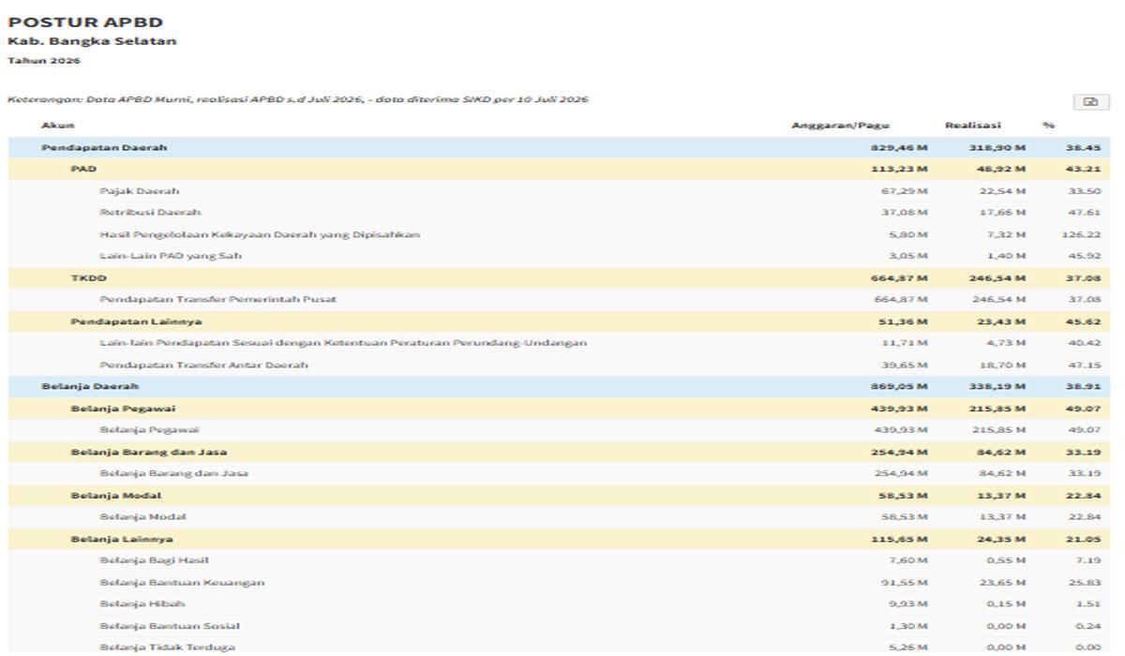
Task: Click the Anggaran/Pagu column header
Action: click(840, 126)
